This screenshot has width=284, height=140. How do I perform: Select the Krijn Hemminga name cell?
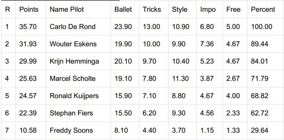pyautogui.click(x=78, y=61)
